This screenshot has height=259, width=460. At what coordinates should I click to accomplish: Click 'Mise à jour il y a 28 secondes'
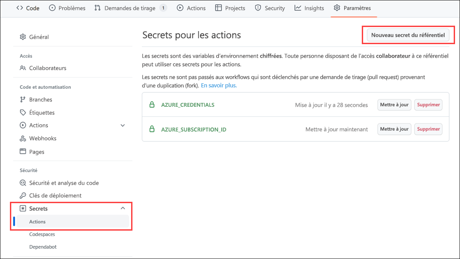pyautogui.click(x=331, y=105)
